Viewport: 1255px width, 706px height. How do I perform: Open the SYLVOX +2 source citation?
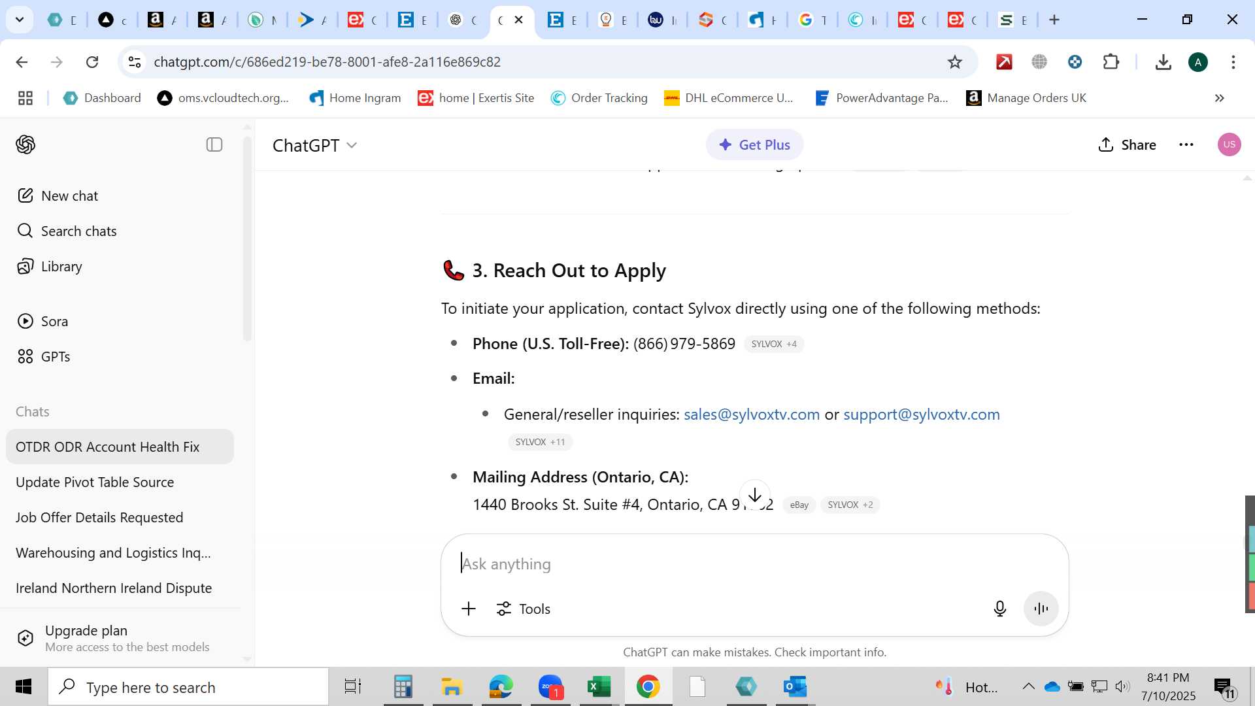coord(850,505)
